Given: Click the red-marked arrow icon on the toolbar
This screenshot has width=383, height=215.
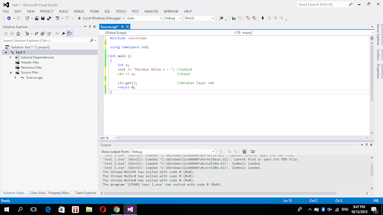Looking at the screenshot, I should tap(254, 19).
